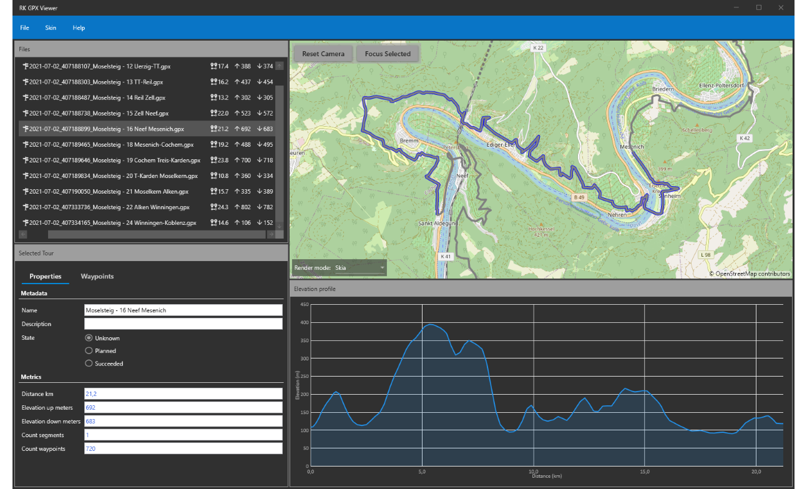Click signpost icon of 19 Cochem Treis-Karden

[x=26, y=160]
